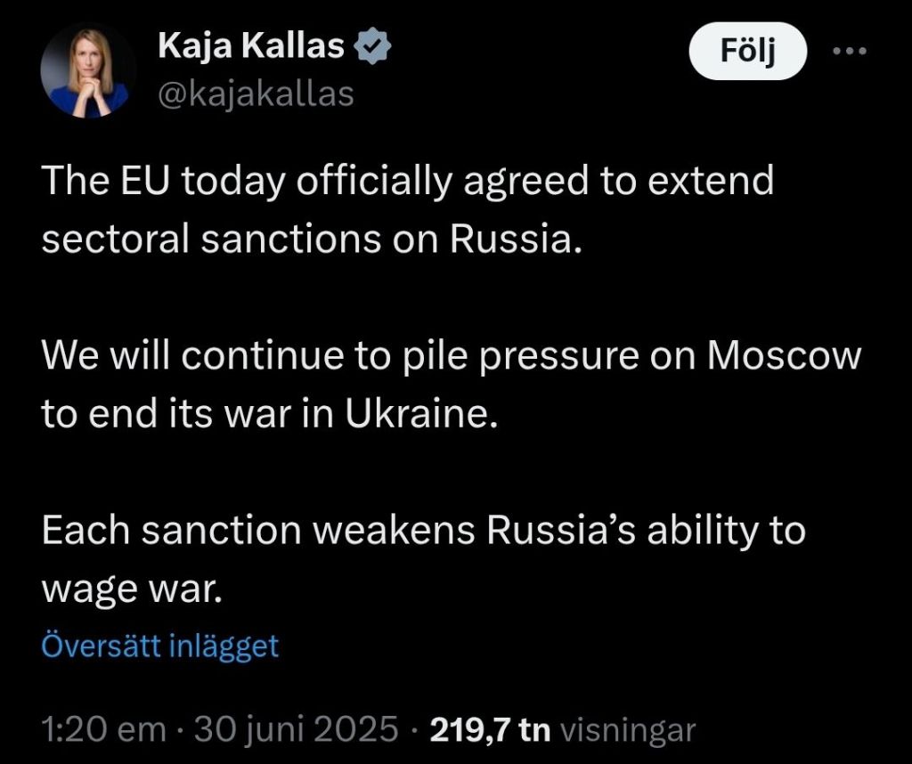Click the paragraph about extending sectoral sanctions

click(x=407, y=211)
